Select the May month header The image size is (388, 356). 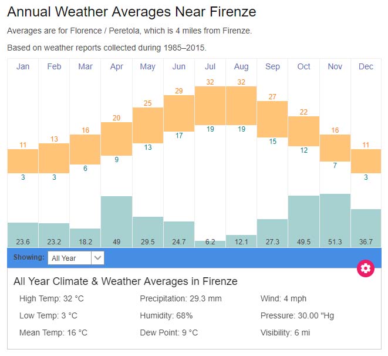[147, 66]
